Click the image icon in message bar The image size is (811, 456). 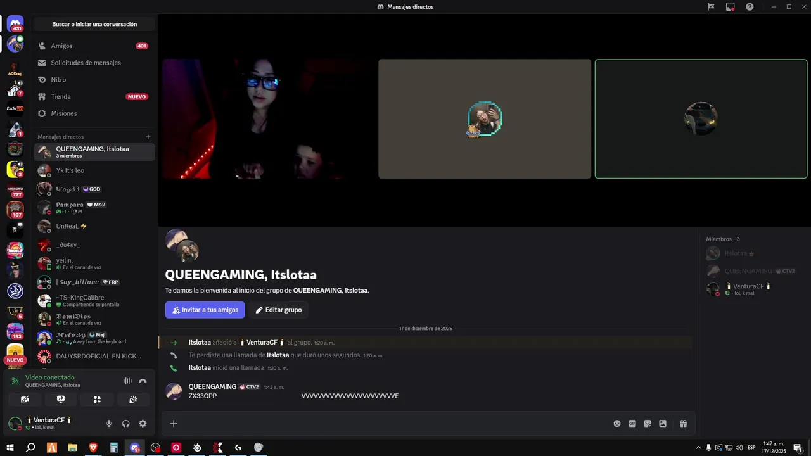(x=663, y=424)
